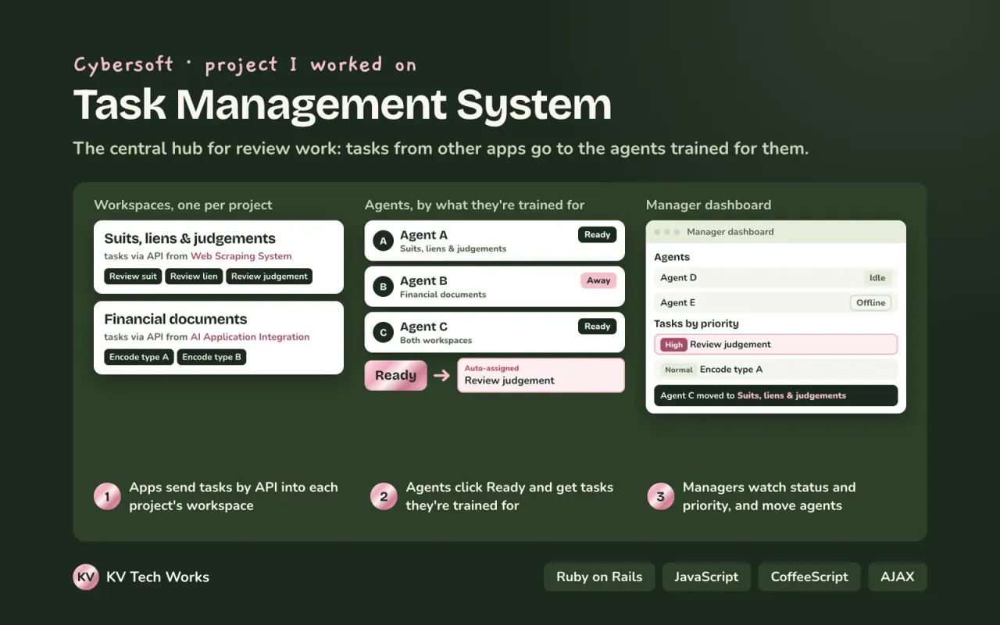The width and height of the screenshot is (1000, 625).
Task: Select the High priority Review judgement row
Action: pos(776,345)
